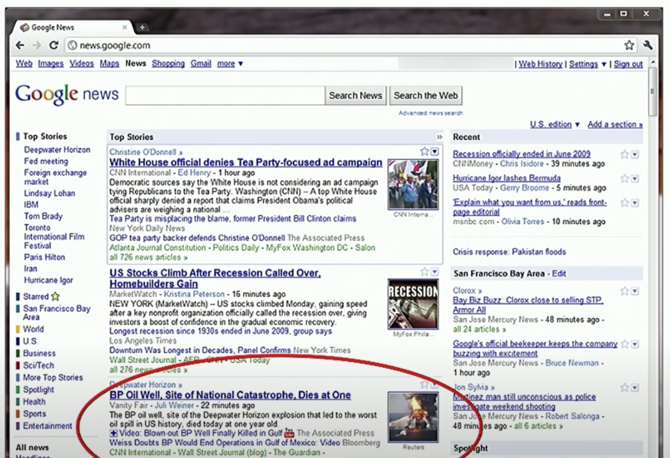The width and height of the screenshot is (670, 458).
Task: Open the White House official denies headline
Action: (x=246, y=163)
